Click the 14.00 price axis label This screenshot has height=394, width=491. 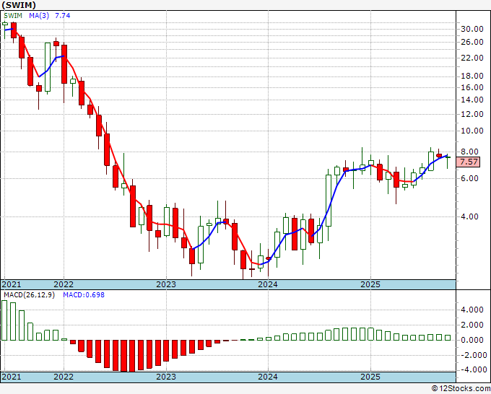tap(472, 100)
